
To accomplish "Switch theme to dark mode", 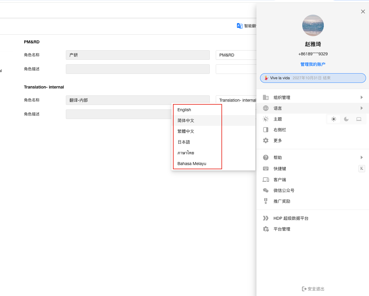I will coord(346,119).
